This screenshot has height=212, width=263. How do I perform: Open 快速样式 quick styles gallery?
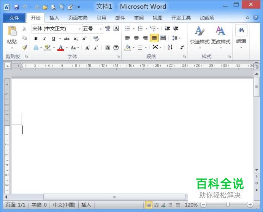point(200,37)
